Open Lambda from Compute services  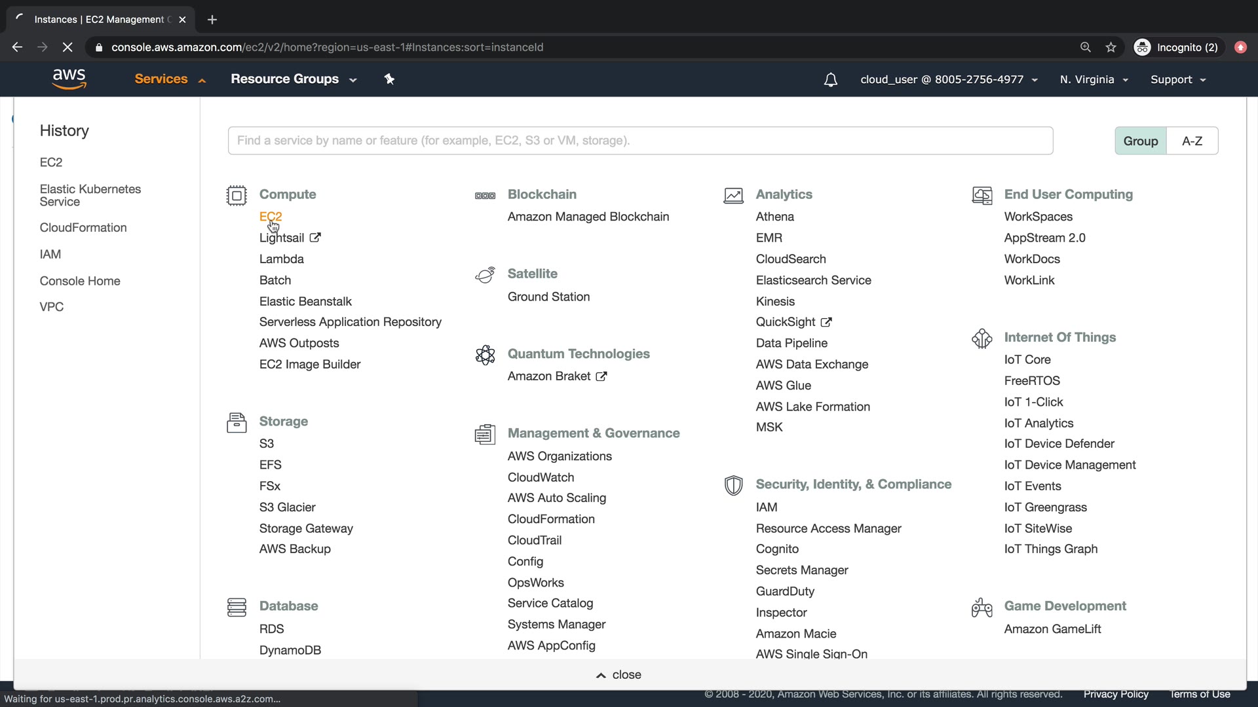(x=281, y=259)
